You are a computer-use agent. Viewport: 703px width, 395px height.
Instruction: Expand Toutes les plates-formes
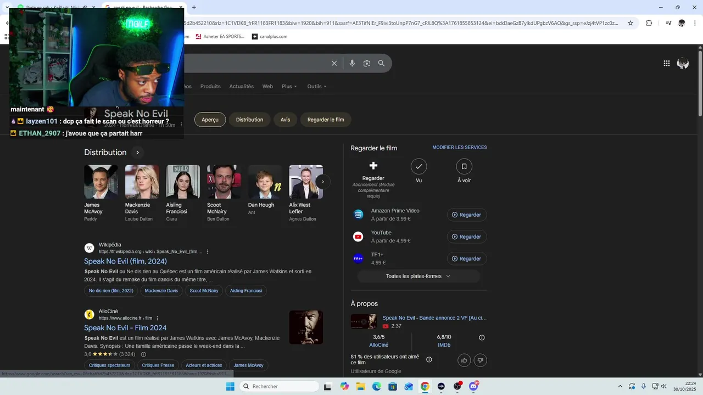419,276
